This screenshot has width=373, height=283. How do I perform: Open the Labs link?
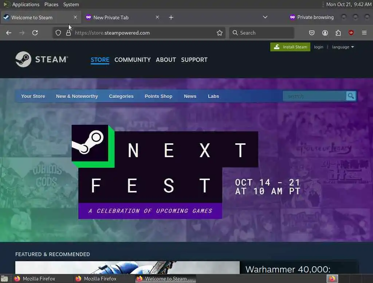213,96
